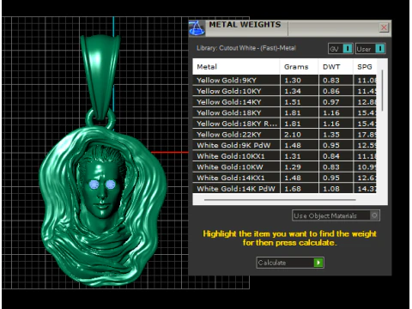The image size is (412, 309).
Task: Close the Metal Weights panel
Action: (384, 27)
